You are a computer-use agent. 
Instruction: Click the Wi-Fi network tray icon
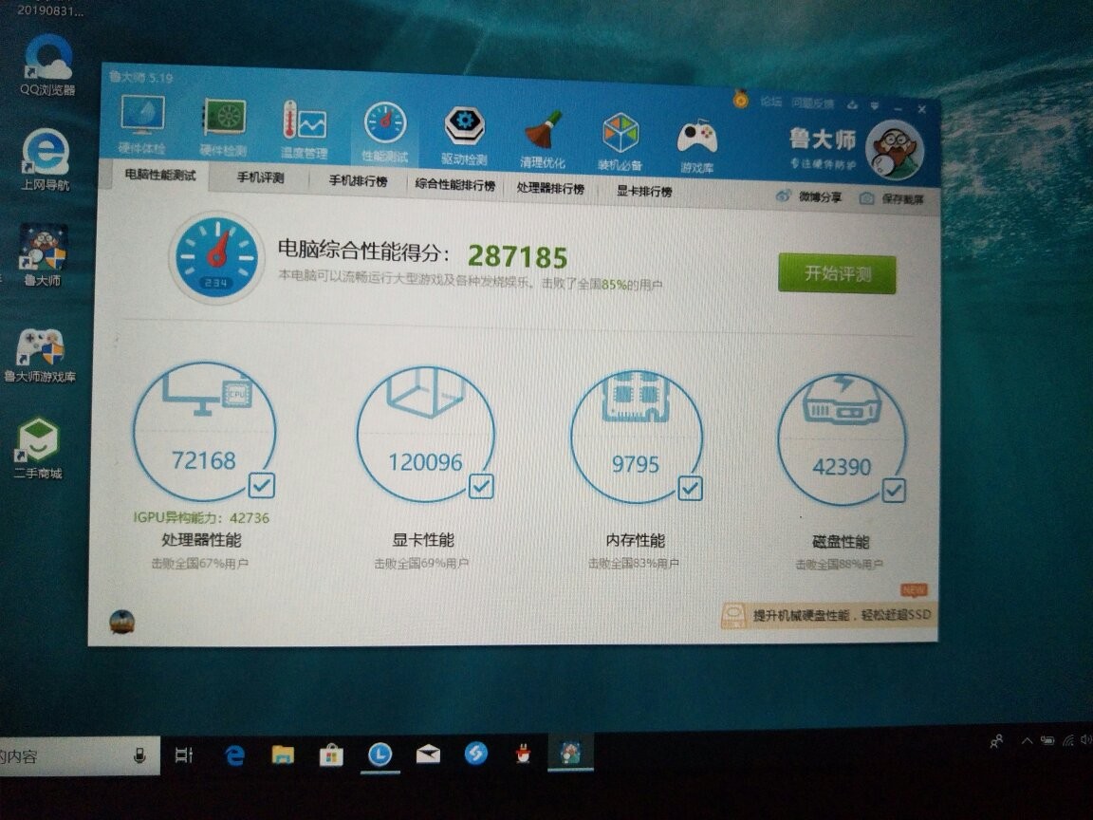(x=1068, y=740)
